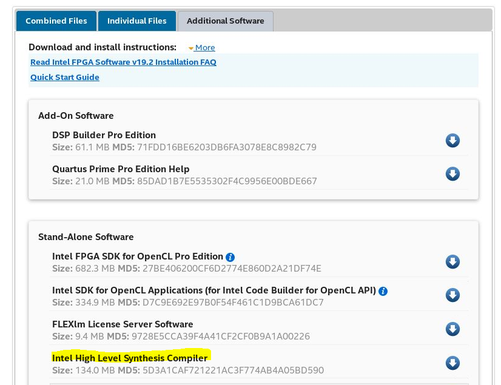Screen dimensions: 501x385
Task: Click the FLEXlm License Server Software title
Action: 123,324
